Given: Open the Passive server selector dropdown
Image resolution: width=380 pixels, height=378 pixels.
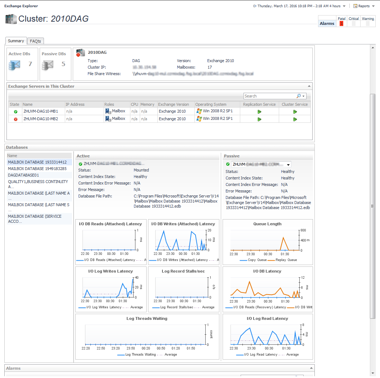Looking at the screenshot, I should (288, 165).
